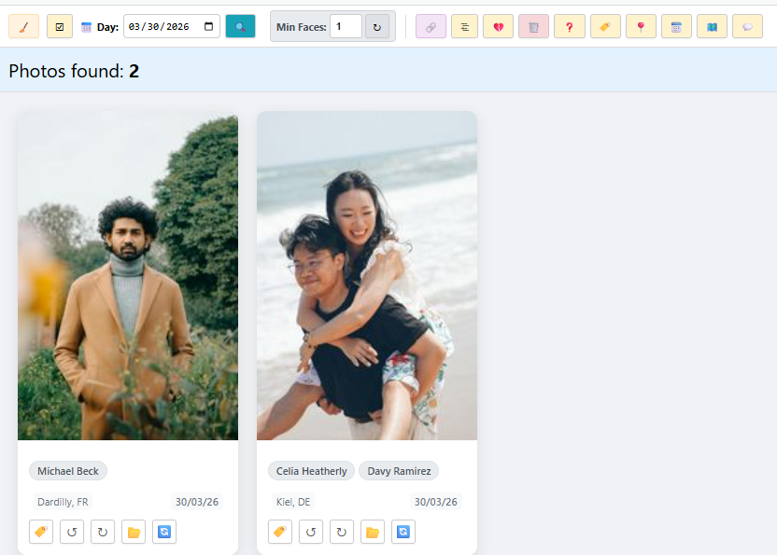Click the red question mark icon
Viewport: 777px width, 555px height.
pyautogui.click(x=569, y=27)
